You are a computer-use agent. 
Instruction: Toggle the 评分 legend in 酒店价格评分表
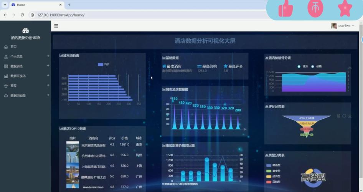[302, 66]
